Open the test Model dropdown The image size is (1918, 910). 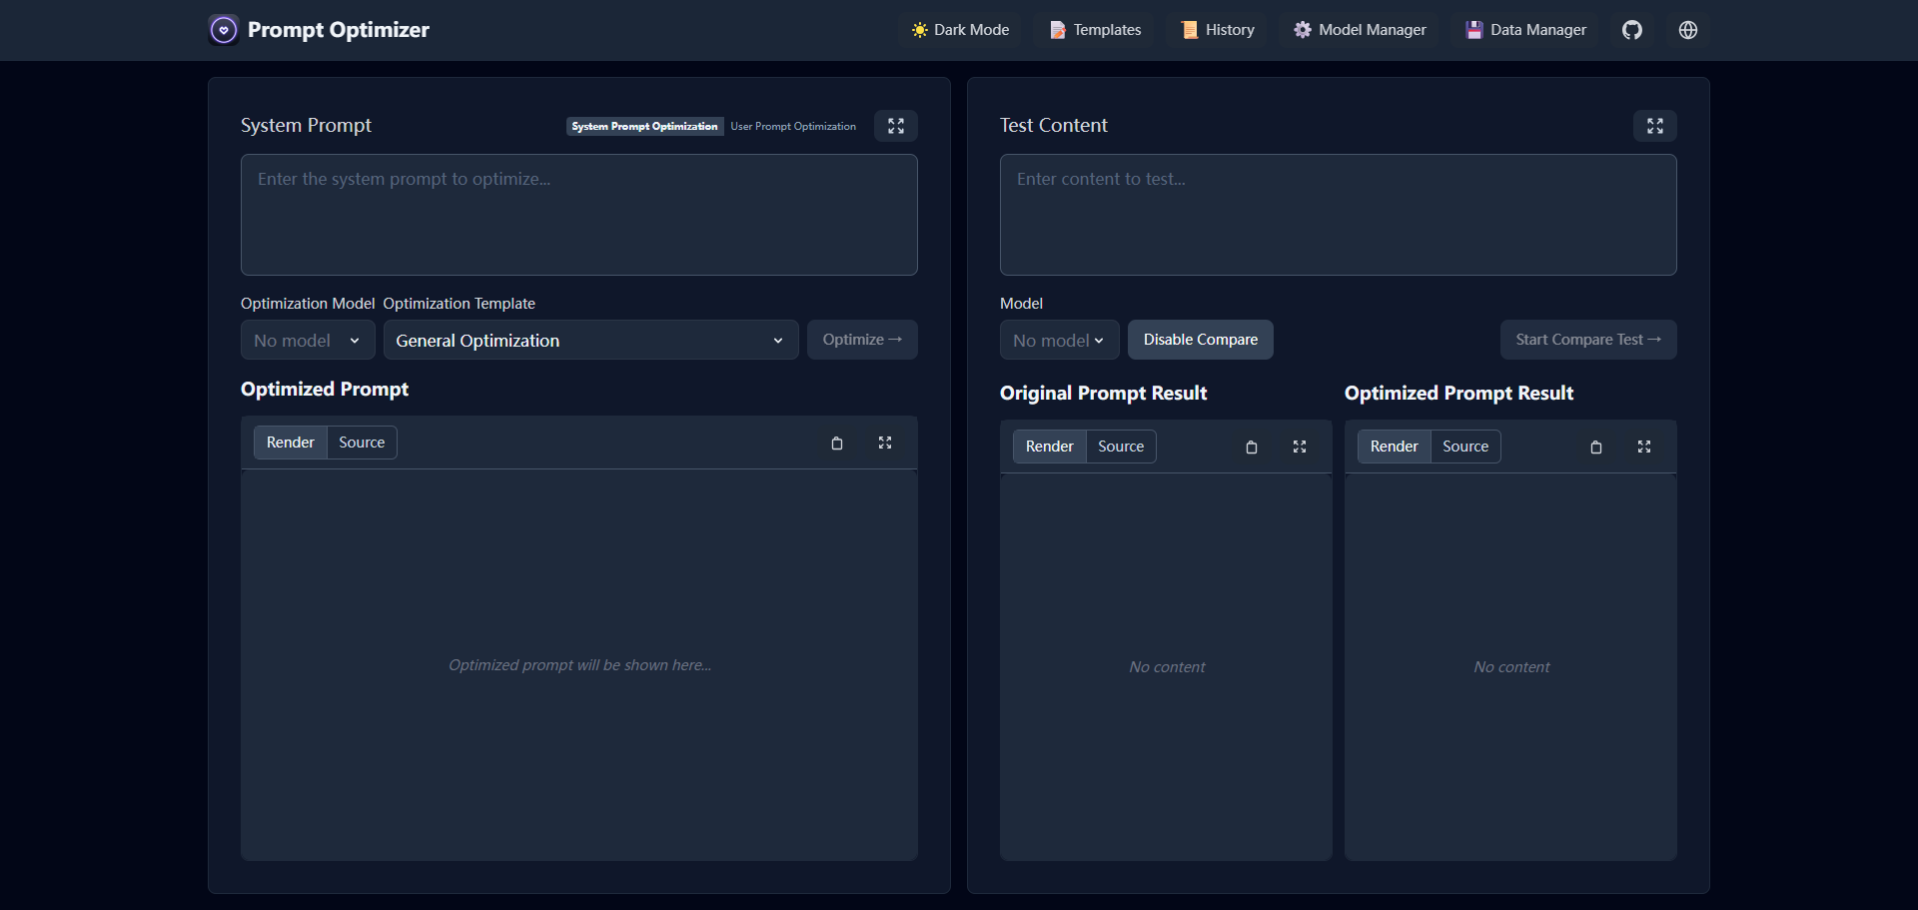1058,341
